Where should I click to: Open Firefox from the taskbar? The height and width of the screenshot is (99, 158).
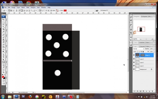tap(30, 97)
